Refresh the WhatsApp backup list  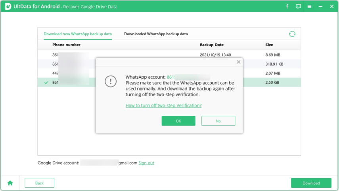292,34
